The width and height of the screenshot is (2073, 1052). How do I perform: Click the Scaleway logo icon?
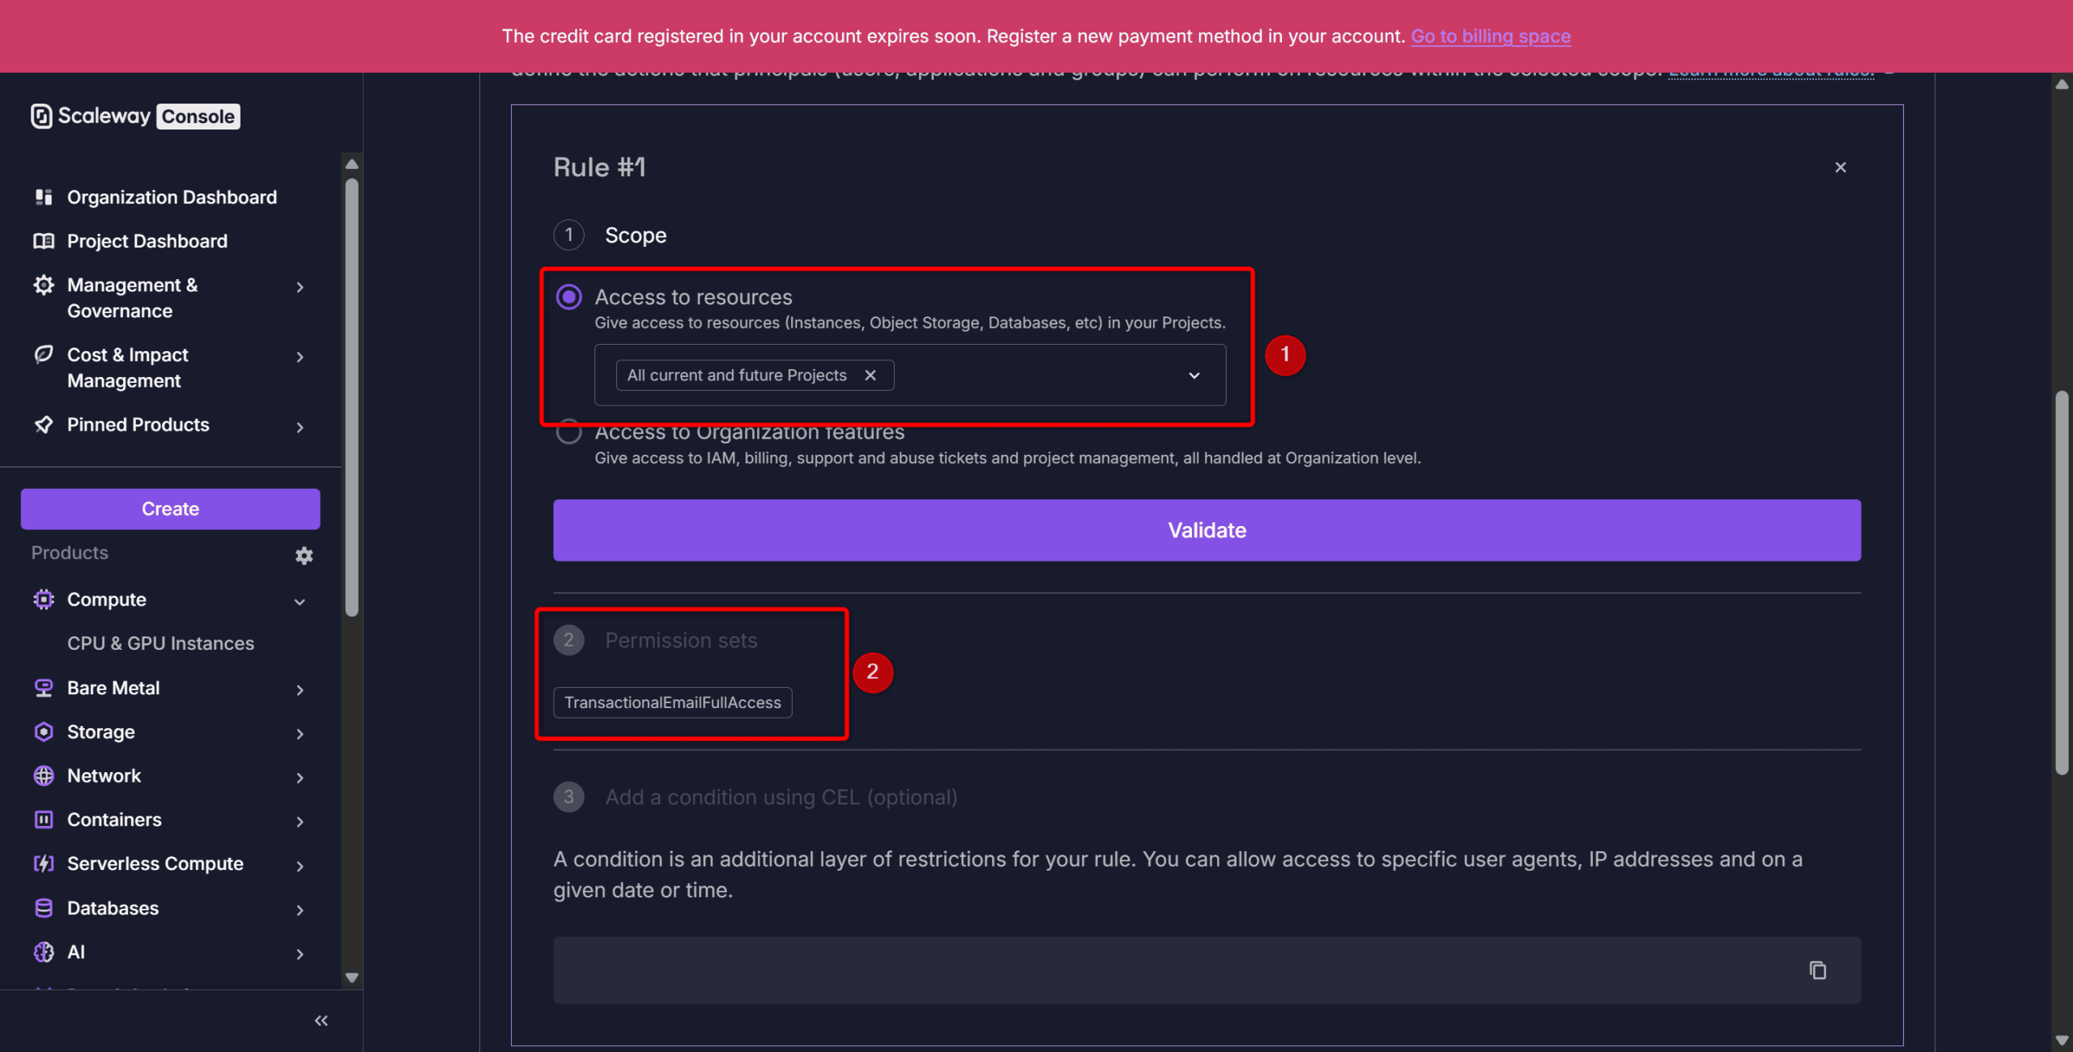click(x=41, y=117)
